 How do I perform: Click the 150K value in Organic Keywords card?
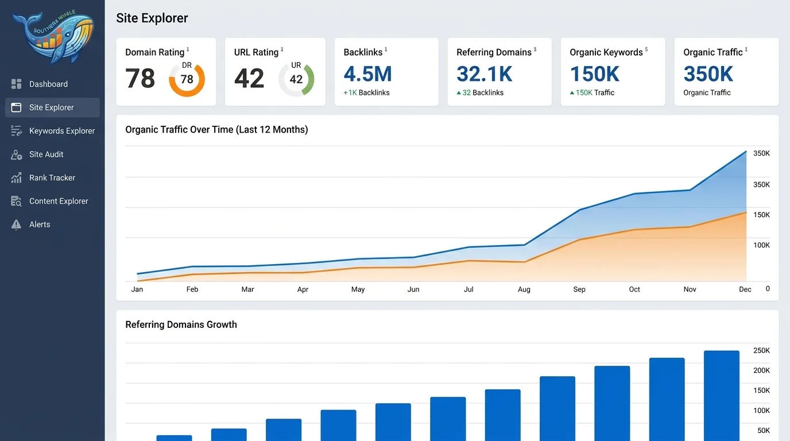tap(595, 74)
